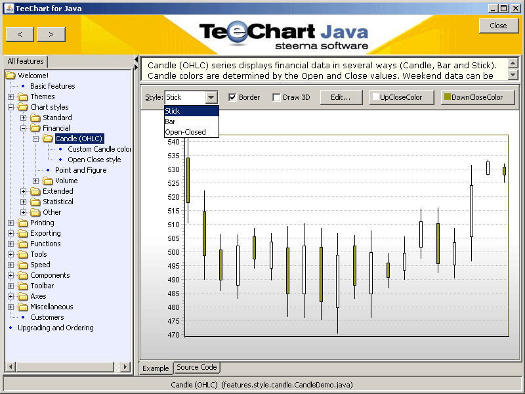Open the Basic features tree item

(52, 86)
